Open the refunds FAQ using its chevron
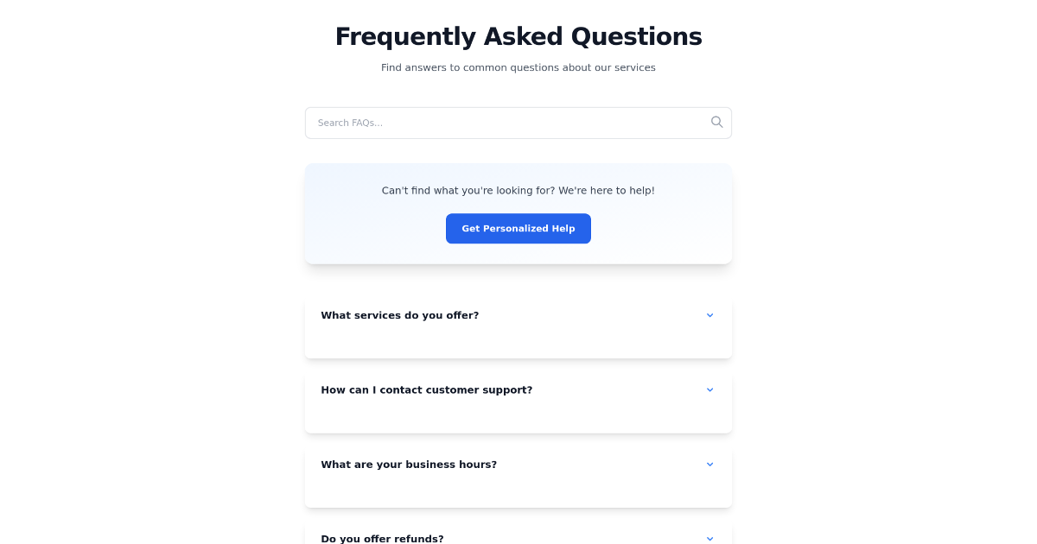The height and width of the screenshot is (544, 1037). (709, 538)
